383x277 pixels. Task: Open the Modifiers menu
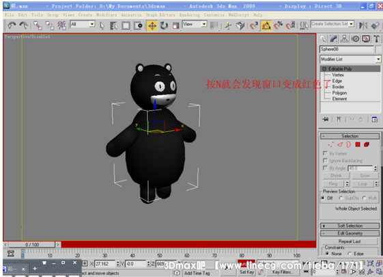tap(107, 15)
